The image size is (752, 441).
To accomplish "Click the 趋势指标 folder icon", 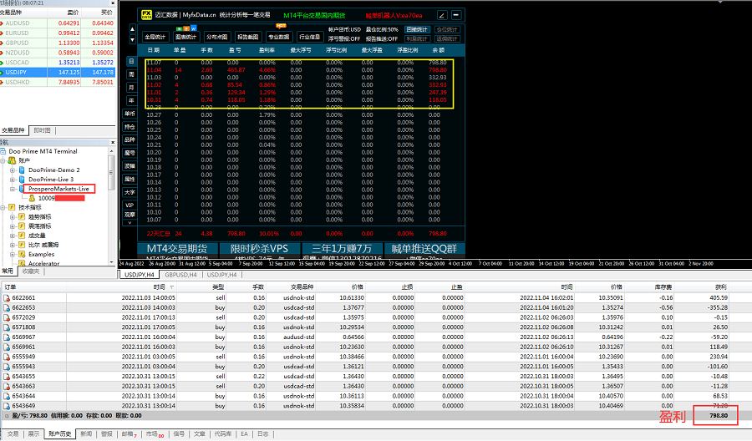I will 22,217.
